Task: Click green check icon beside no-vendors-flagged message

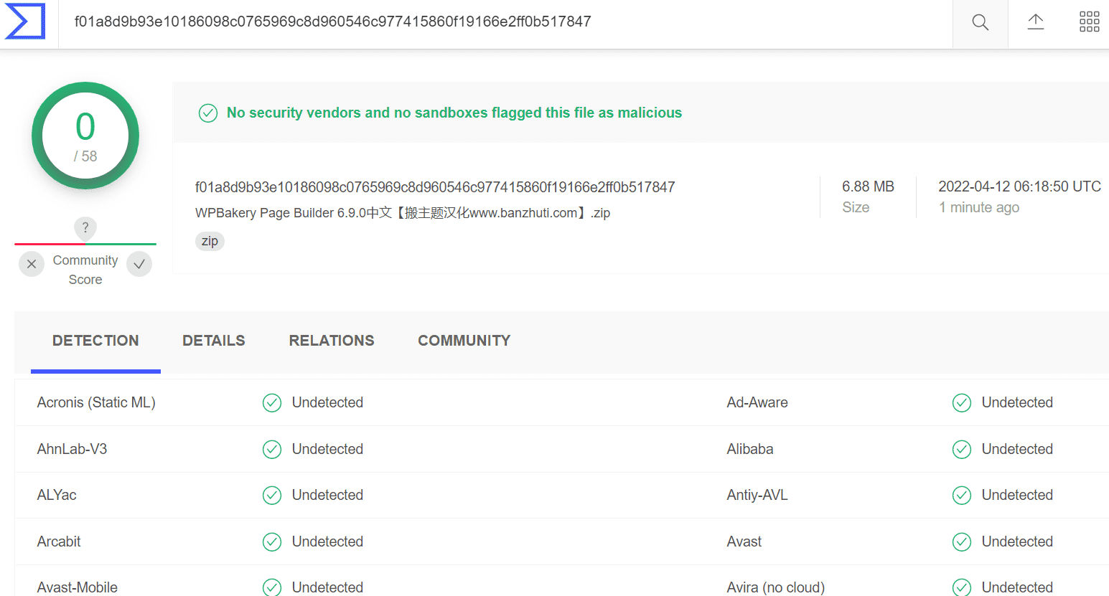Action: (x=208, y=113)
